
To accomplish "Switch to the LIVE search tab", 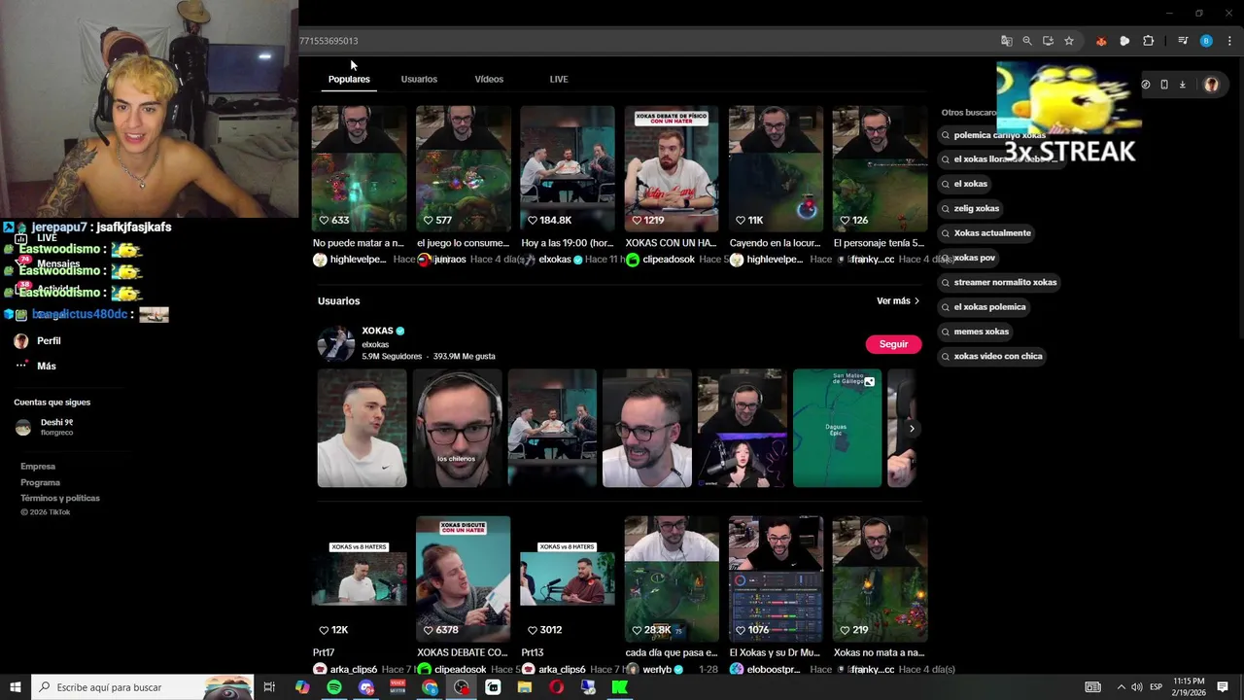I will pyautogui.click(x=559, y=79).
